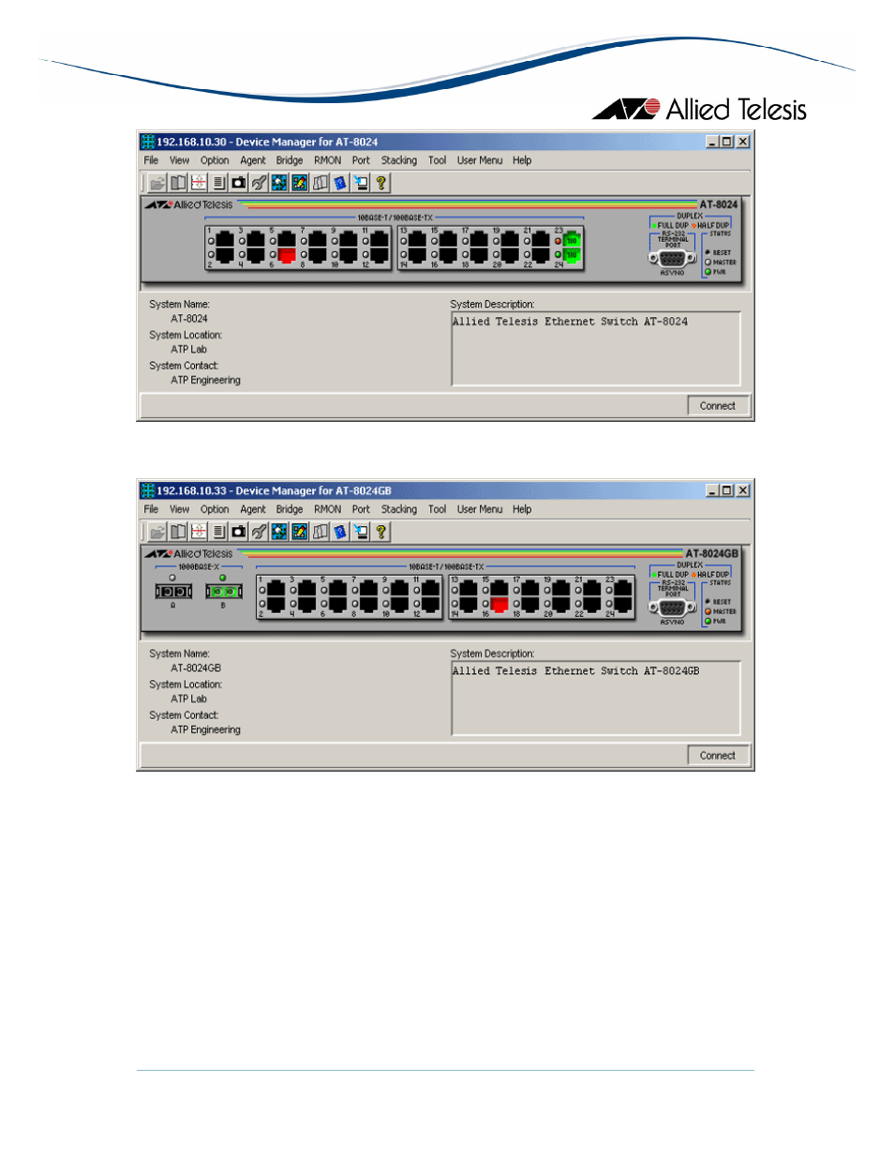
Task: Open the Tool menu in AT-8024 window
Action: 438,160
